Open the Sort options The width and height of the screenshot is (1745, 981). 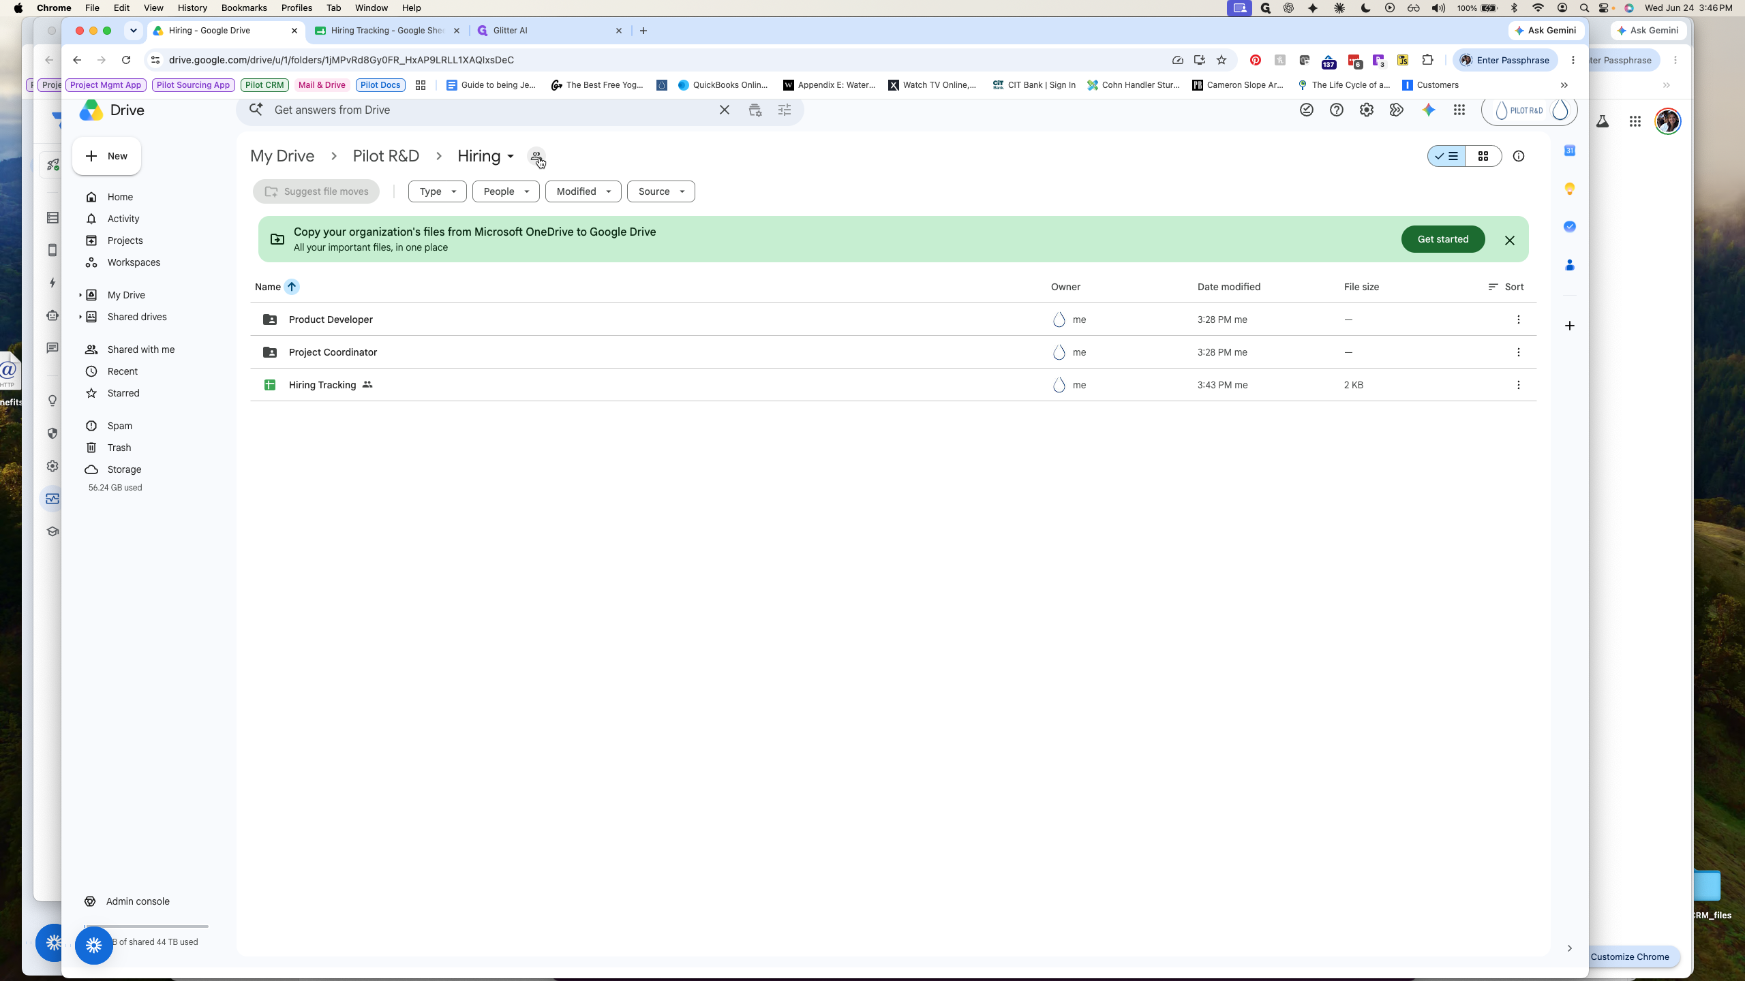pyautogui.click(x=1506, y=287)
